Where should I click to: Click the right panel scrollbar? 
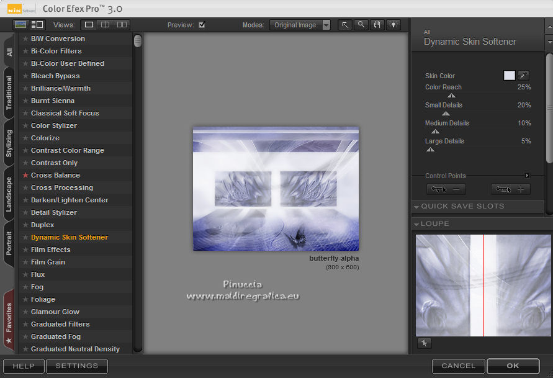coord(549,108)
